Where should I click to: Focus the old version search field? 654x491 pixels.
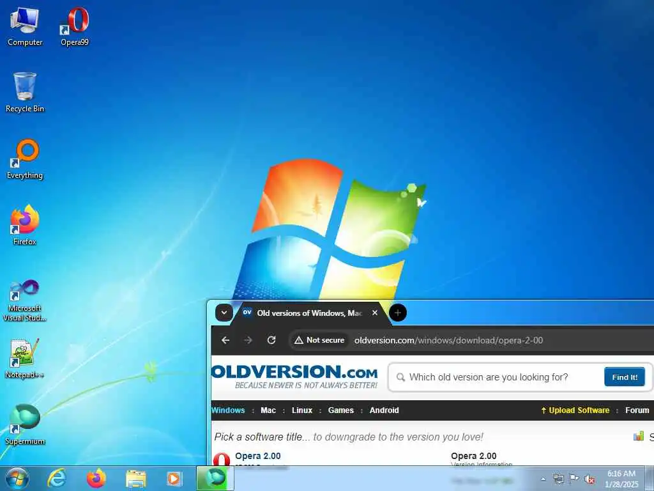[x=496, y=377]
